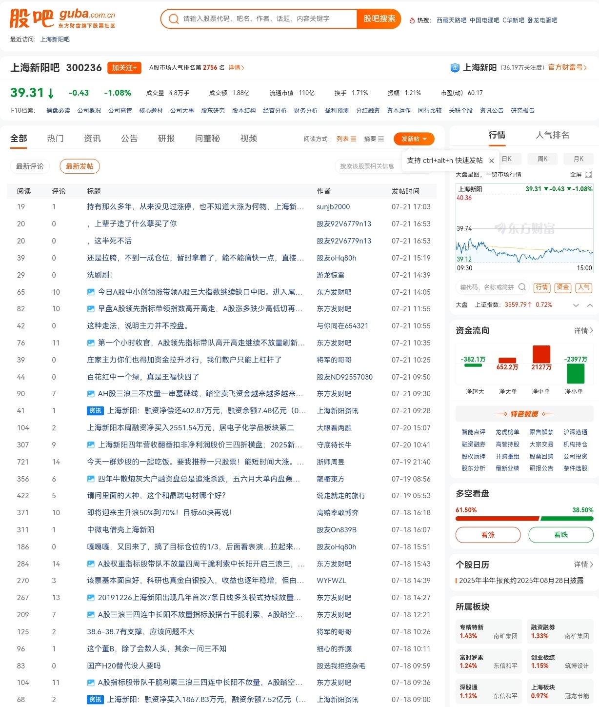Click the official account badge icon beside 上海新阳
The image size is (599, 707).
[455, 68]
